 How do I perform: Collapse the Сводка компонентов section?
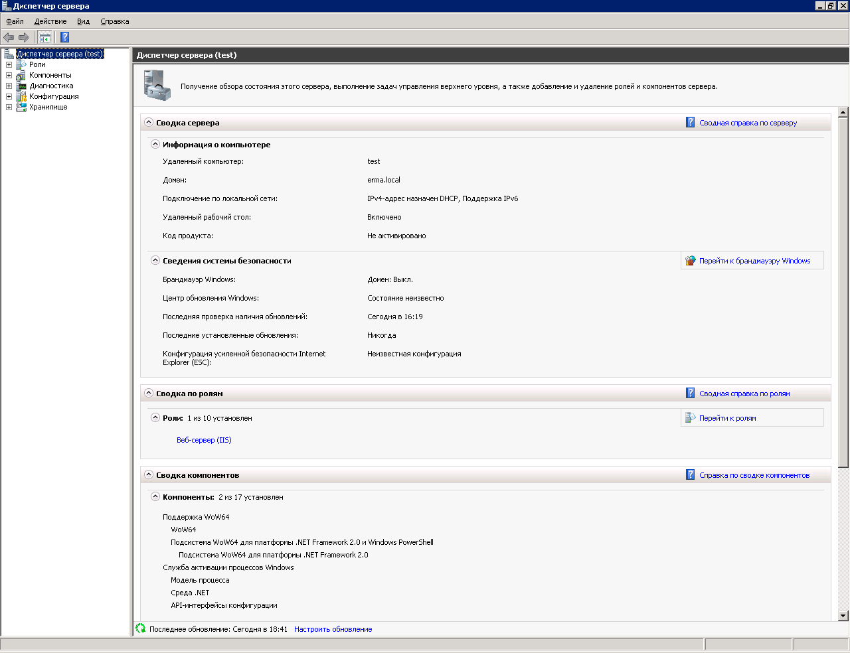(149, 474)
